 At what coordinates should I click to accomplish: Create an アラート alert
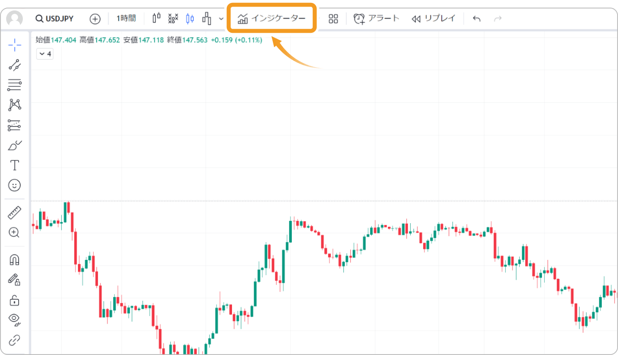pyautogui.click(x=377, y=19)
